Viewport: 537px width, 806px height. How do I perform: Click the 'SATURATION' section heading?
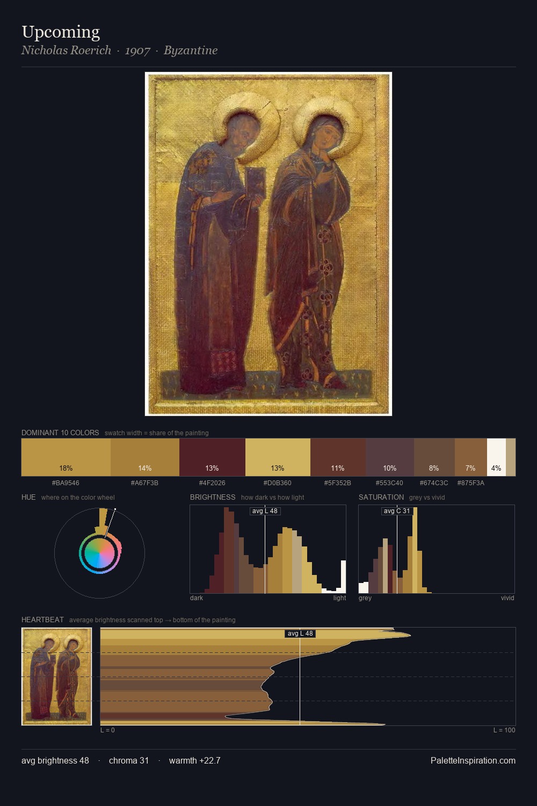coord(381,497)
